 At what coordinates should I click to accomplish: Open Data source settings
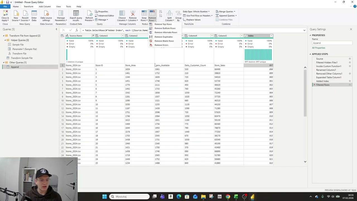pyautogui.click(x=46, y=16)
